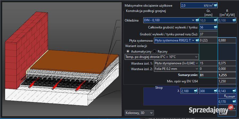
Task: Click insulation layer 2 resistance 0,000
Action: pyautogui.click(x=227, y=69)
